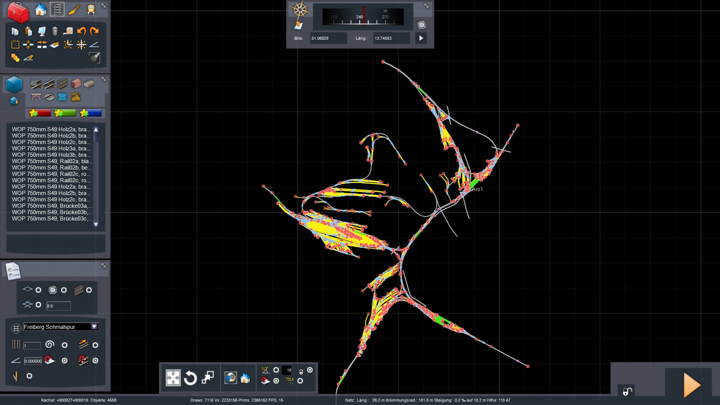720x405 pixels.
Task: Select the Linear Object track tool tab
Action: (57, 9)
